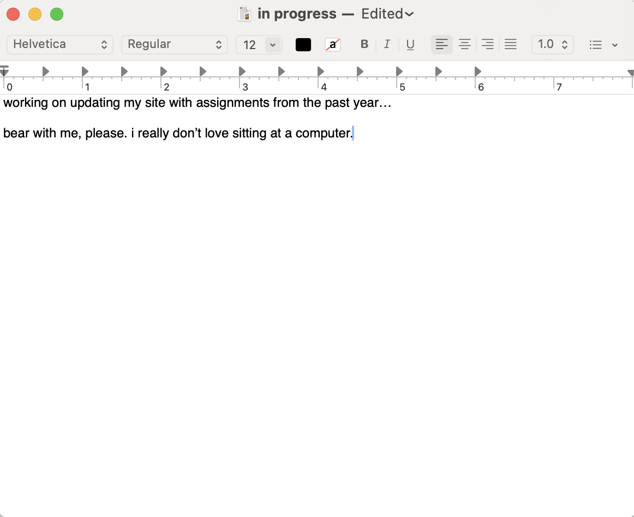Click the tab stop marker at 3 inches
634x517 pixels.
pyautogui.click(x=242, y=71)
